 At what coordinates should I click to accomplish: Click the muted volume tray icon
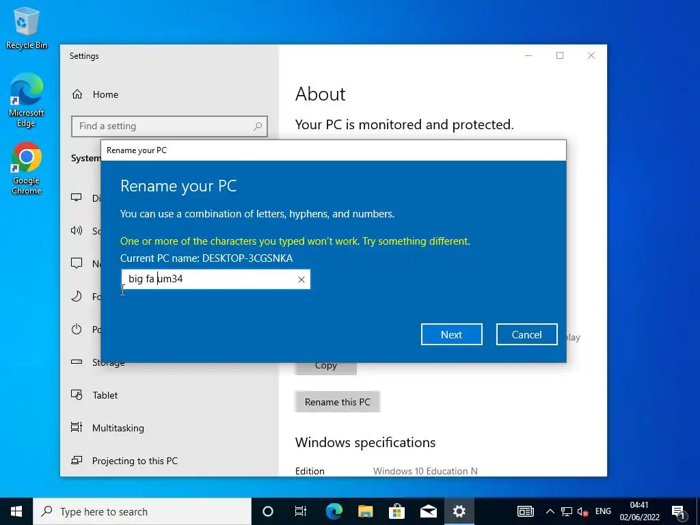point(582,511)
